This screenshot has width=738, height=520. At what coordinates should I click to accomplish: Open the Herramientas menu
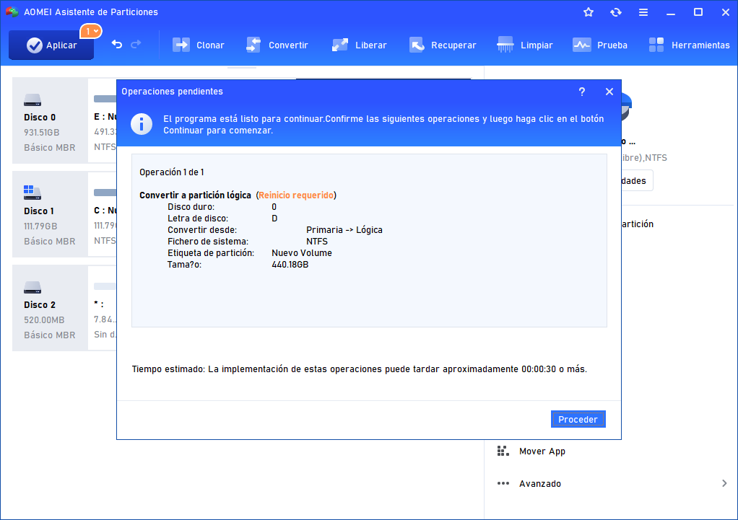689,45
